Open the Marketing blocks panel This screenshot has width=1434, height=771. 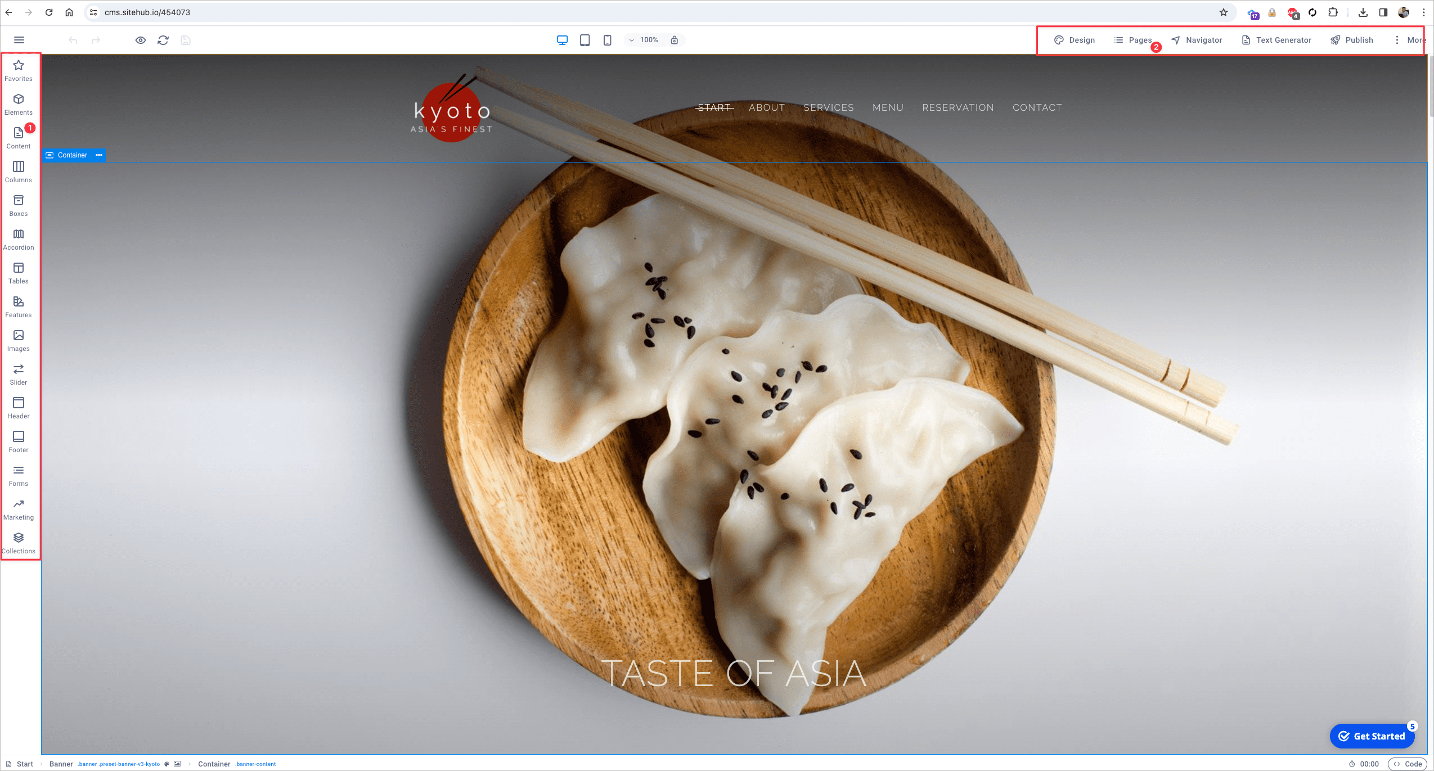(19, 509)
